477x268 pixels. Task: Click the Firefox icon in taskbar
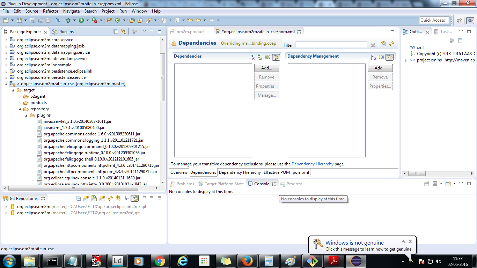click(248, 261)
